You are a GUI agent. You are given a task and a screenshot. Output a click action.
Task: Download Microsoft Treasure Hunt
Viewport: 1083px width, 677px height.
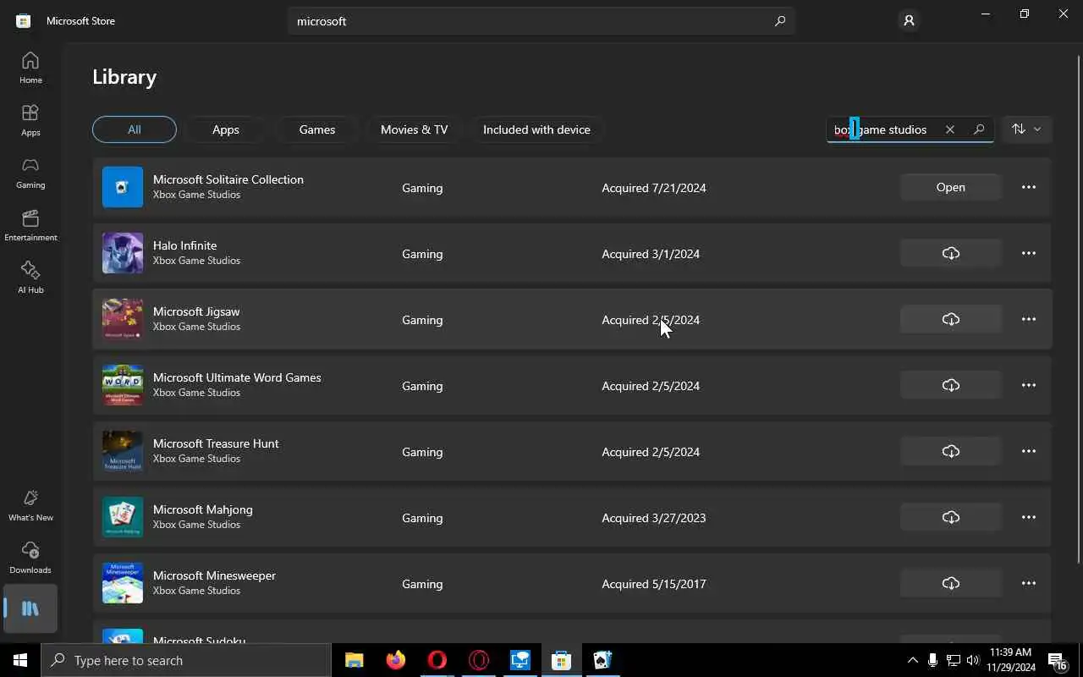click(951, 451)
